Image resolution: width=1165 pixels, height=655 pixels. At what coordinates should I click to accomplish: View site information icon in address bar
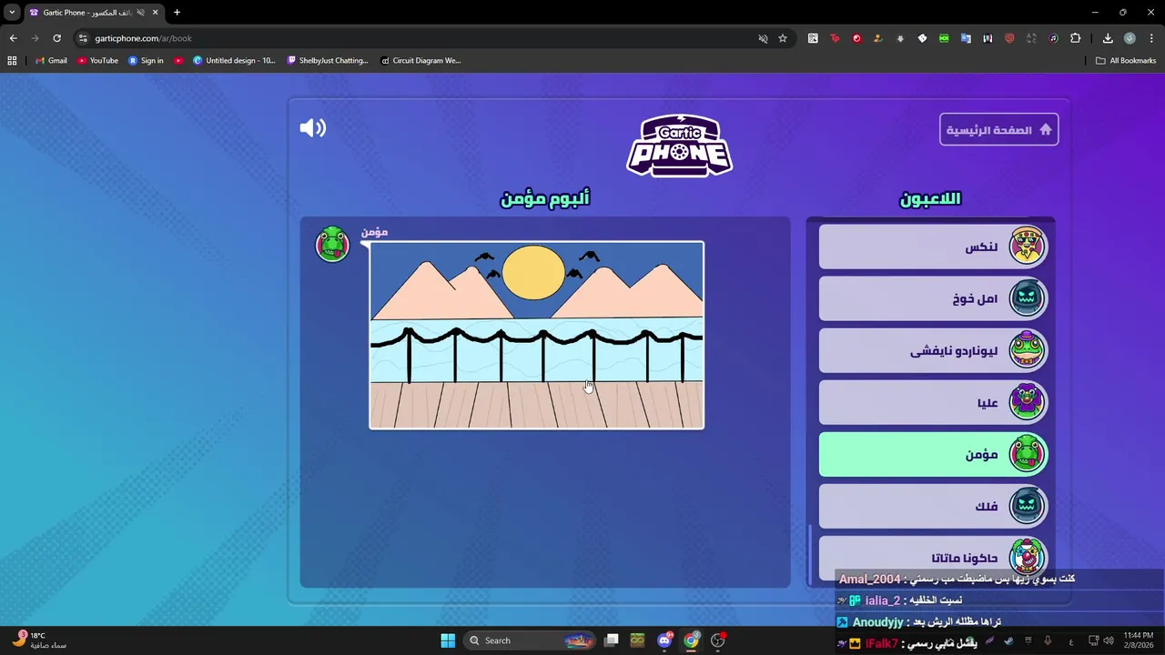point(83,38)
